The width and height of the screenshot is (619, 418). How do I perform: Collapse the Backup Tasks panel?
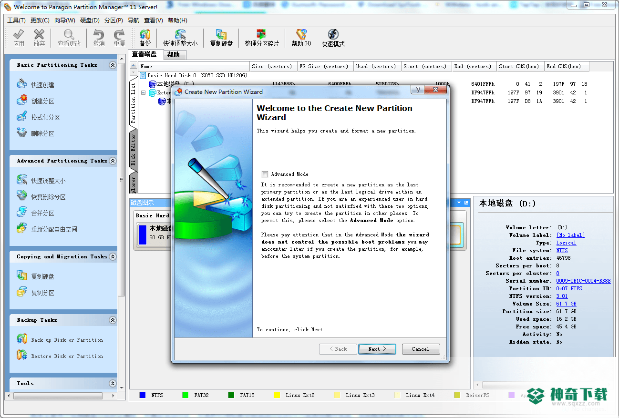click(x=113, y=320)
